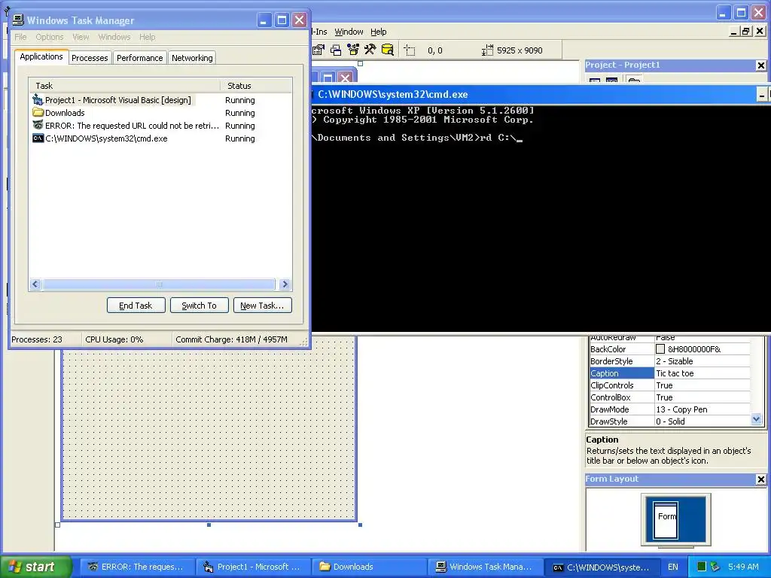Screen dimensions: 771x578
Task: Close the Project - Project1 panel
Action: point(760,65)
